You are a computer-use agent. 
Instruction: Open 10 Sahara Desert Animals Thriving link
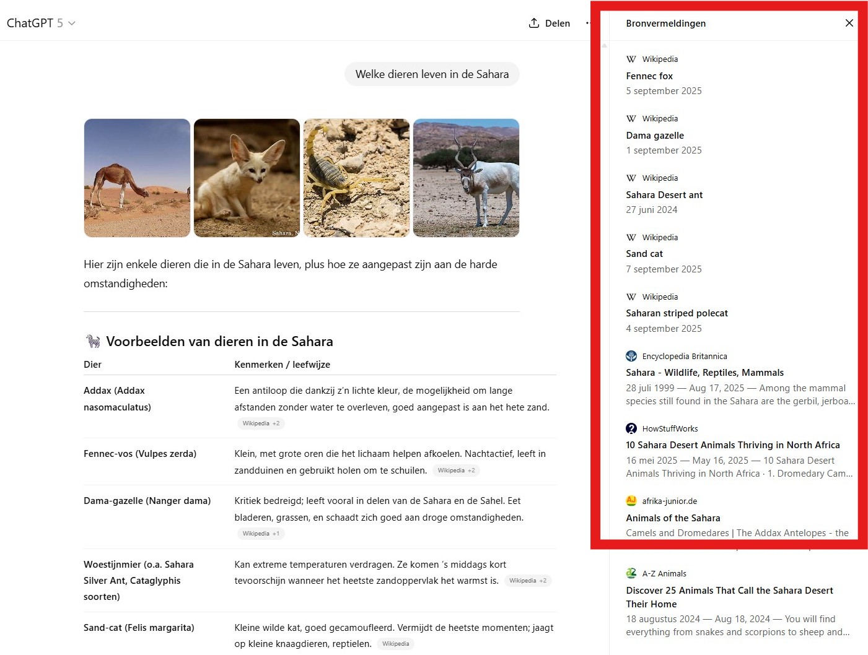coord(733,445)
